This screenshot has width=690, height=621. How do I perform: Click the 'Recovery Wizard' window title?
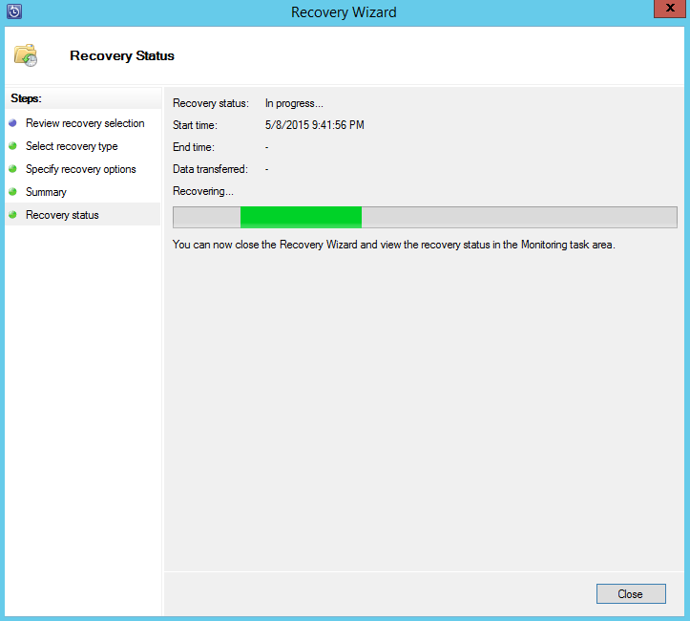pyautogui.click(x=344, y=12)
